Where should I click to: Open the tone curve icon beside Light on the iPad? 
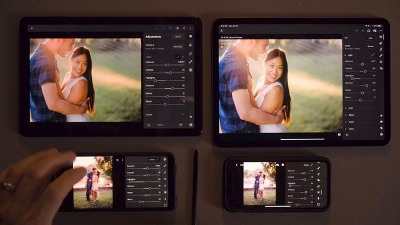click(372, 55)
